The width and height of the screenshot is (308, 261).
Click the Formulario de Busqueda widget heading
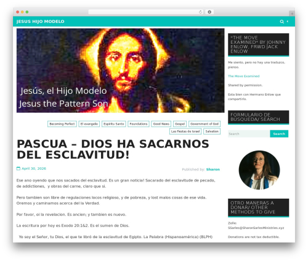(x=258, y=117)
